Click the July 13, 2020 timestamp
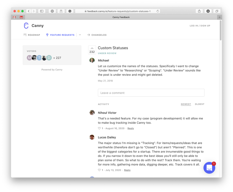The height and width of the screenshot is (192, 233). (113, 170)
